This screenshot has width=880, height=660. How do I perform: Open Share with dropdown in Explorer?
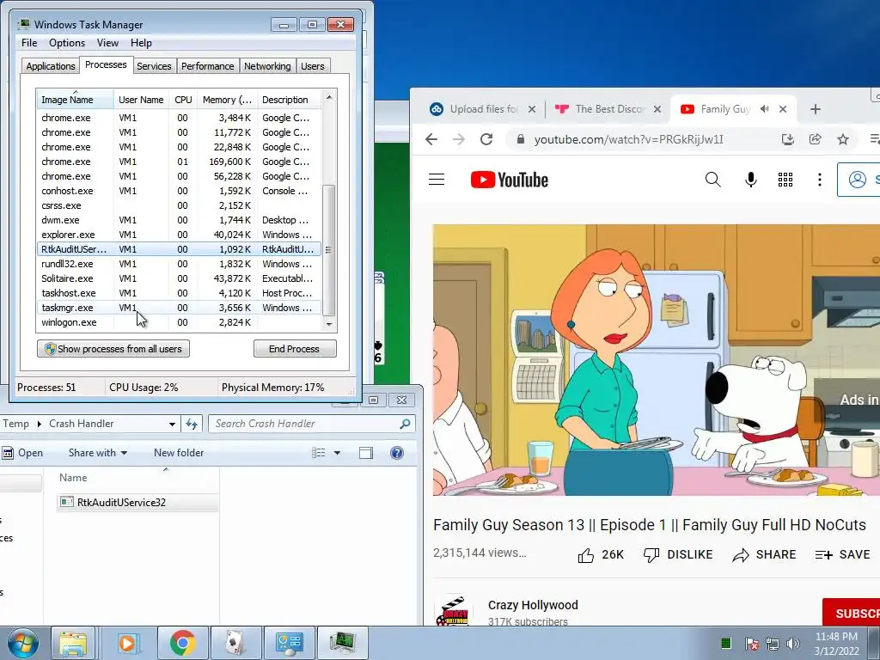(x=98, y=453)
